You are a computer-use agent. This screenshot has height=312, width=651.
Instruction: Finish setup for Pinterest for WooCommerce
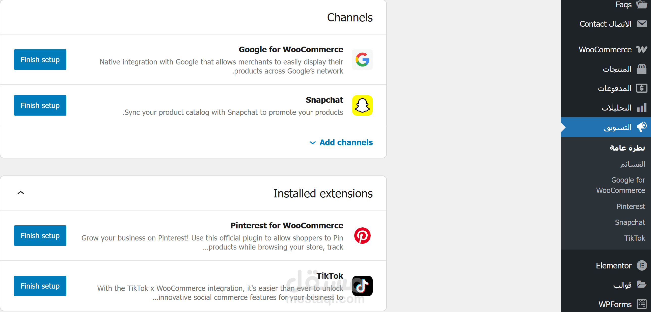(40, 236)
